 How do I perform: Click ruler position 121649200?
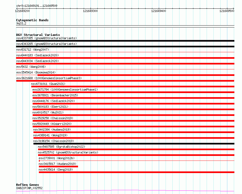[x=22, y=11]
